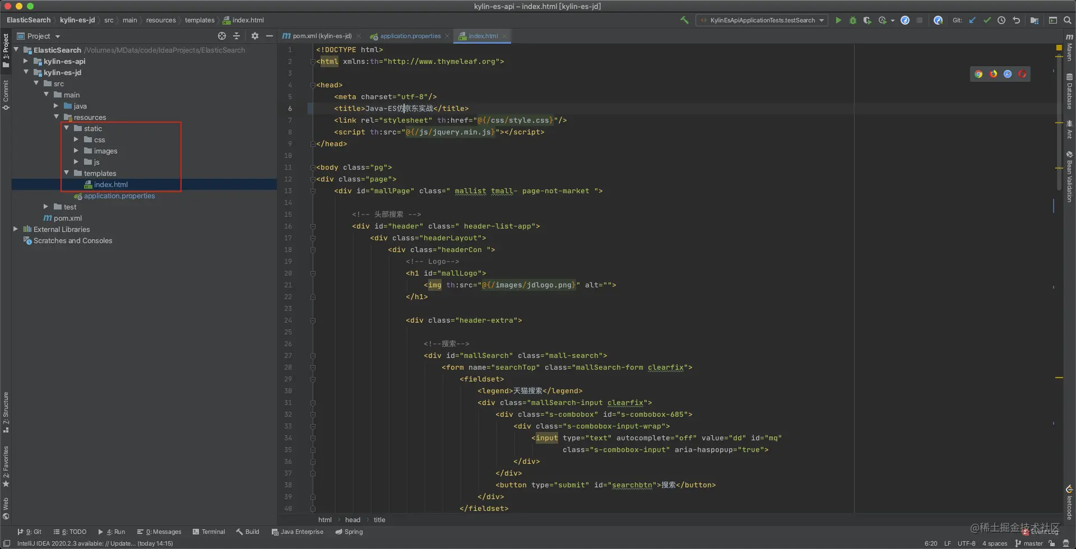This screenshot has width=1076, height=549.
Task: Expand the kylin-es-api module
Action: pyautogui.click(x=26, y=61)
